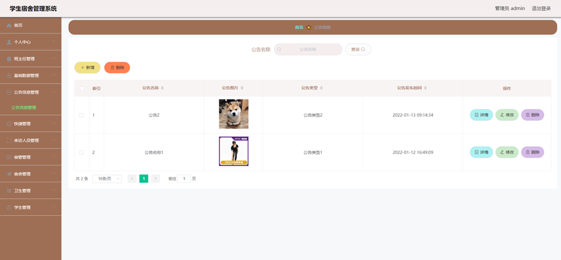
Task: Click the paper plane icon beside 宿舍管理
Action: (x=9, y=174)
